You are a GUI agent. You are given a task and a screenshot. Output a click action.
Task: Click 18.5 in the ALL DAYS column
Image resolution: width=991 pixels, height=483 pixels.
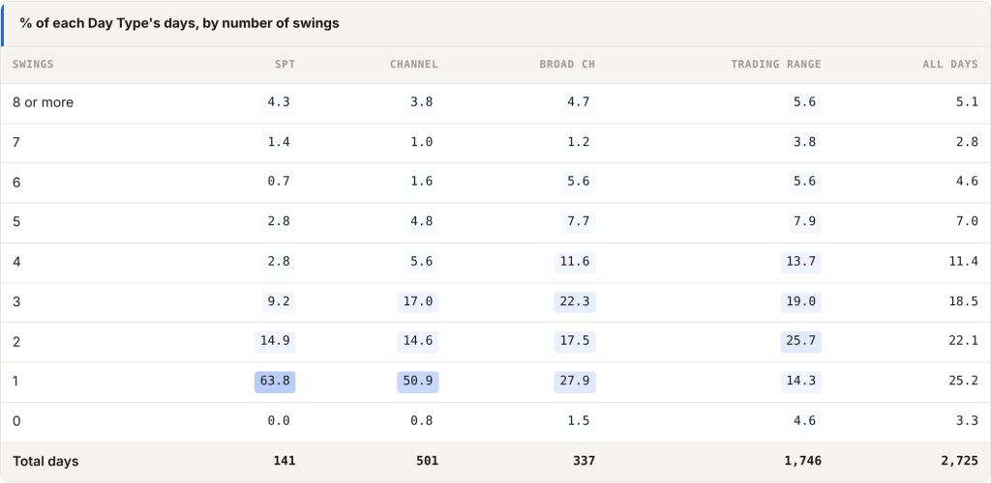(963, 301)
